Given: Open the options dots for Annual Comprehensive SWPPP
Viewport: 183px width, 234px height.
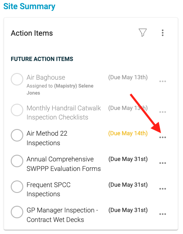Looking at the screenshot, I should (x=163, y=163).
